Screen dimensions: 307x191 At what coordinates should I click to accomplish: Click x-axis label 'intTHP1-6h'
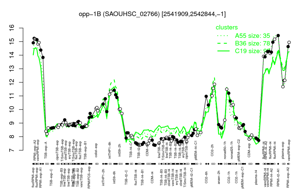pos(110,150)
